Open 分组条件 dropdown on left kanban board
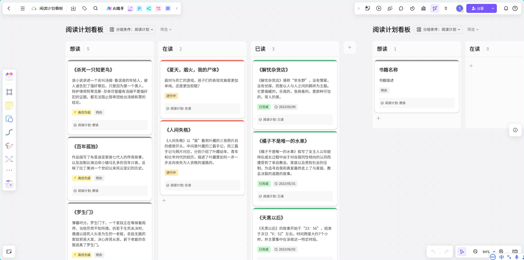The width and height of the screenshot is (524, 260). click(131, 29)
